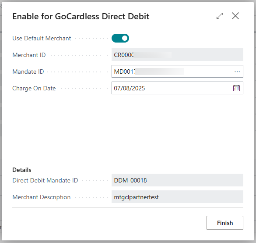
Task: Close the GoCardless Direct Debit dialog
Action: click(x=235, y=16)
